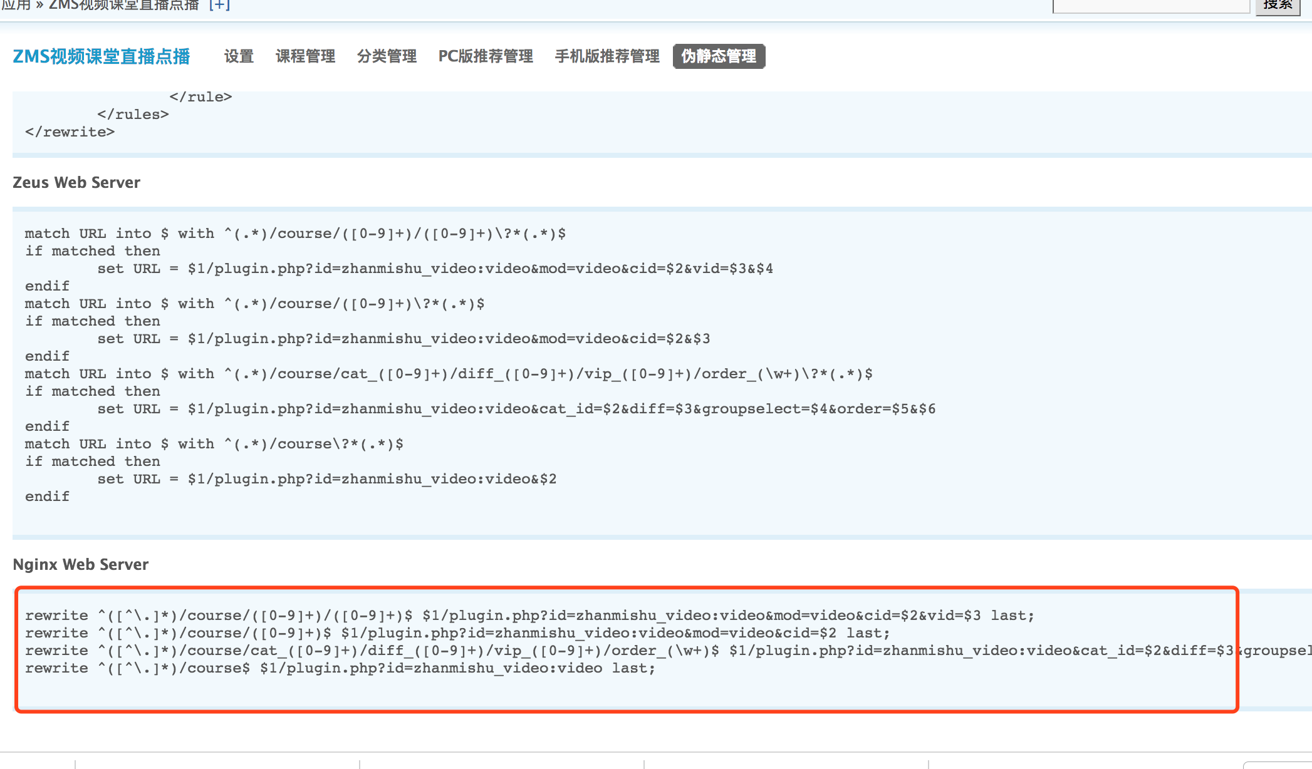Click Zeus match line ending course\?*(.*)$
This screenshot has width=1312, height=769.
pyautogui.click(x=214, y=444)
